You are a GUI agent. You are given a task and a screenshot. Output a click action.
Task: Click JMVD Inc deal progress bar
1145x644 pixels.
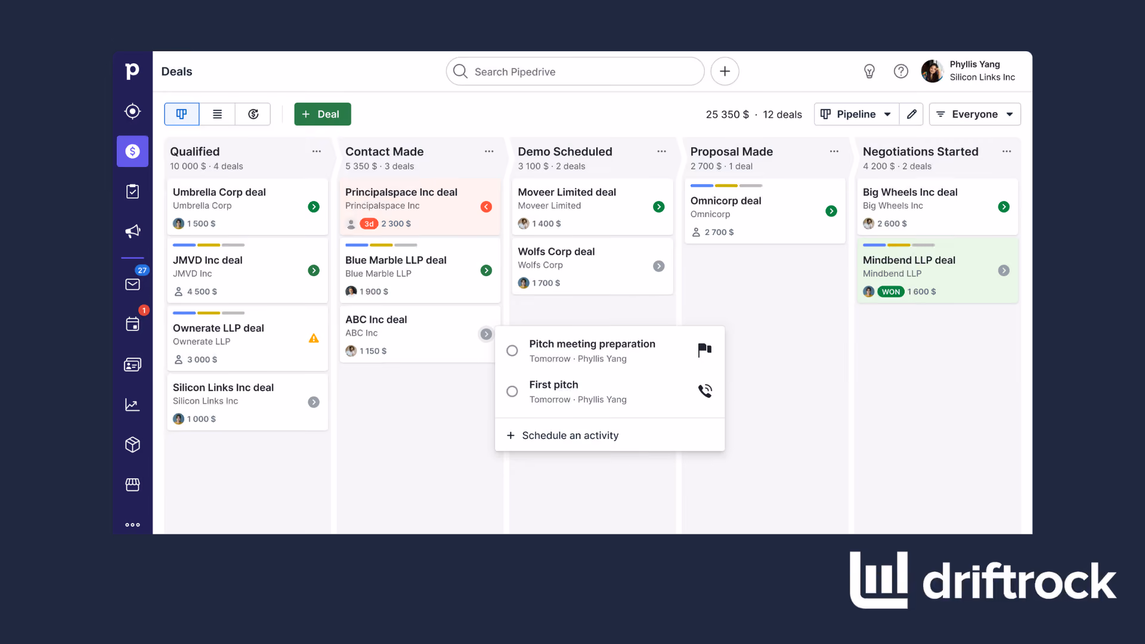click(209, 245)
